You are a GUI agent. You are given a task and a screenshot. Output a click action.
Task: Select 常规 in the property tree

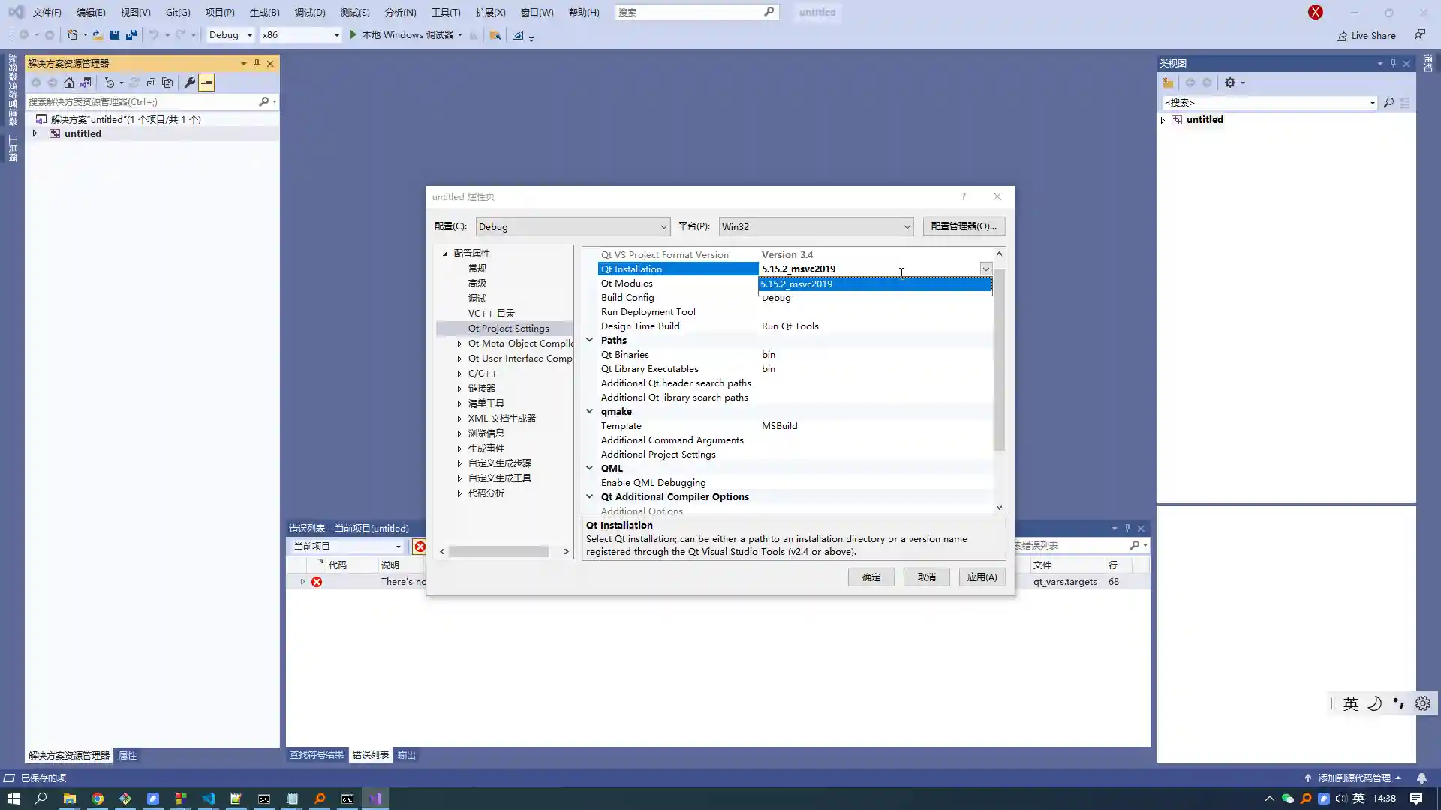point(477,268)
